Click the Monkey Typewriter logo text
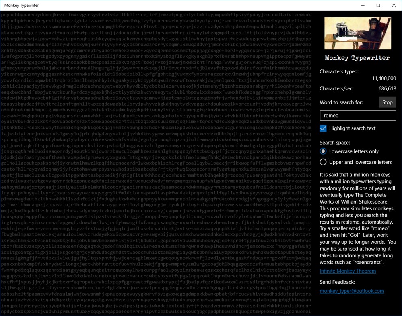 pos(357,57)
